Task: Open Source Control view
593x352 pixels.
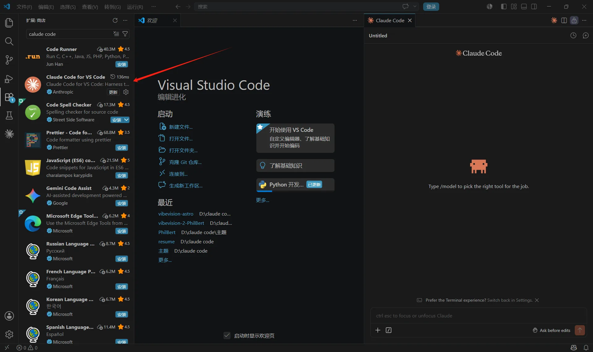Action: coord(9,60)
